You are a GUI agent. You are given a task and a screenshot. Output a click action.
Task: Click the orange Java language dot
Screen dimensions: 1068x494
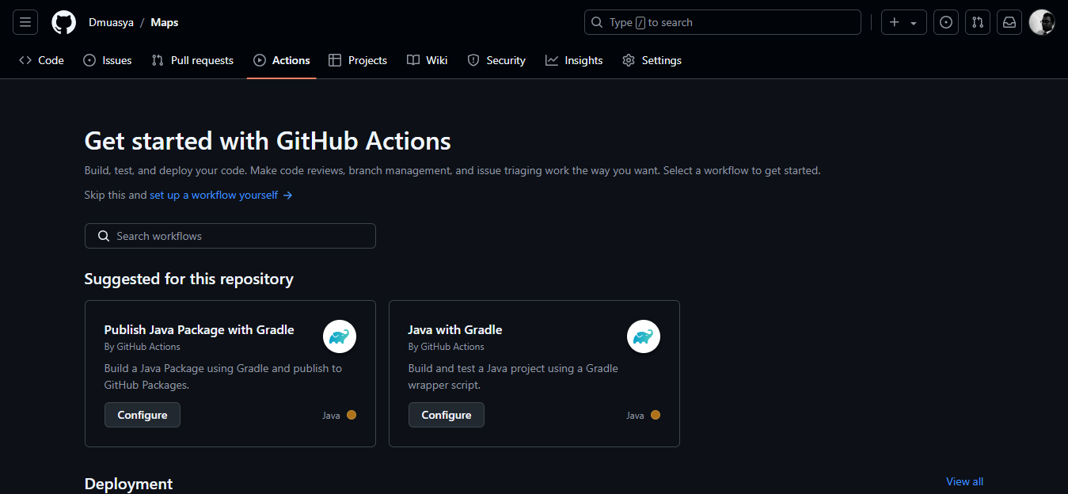pyautogui.click(x=351, y=414)
